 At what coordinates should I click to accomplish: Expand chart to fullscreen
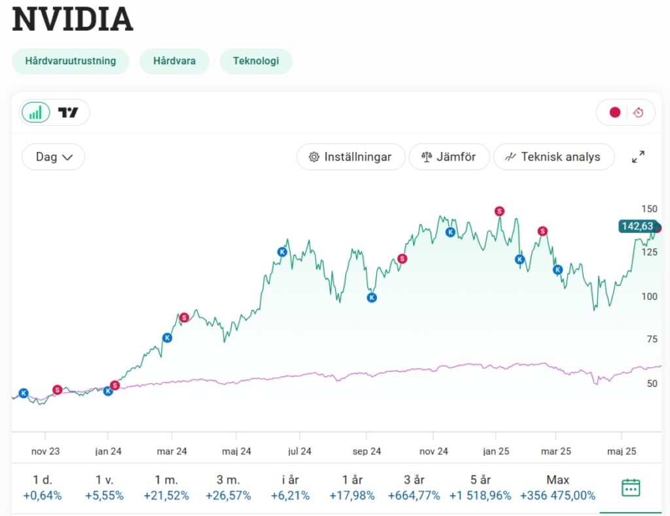(638, 157)
